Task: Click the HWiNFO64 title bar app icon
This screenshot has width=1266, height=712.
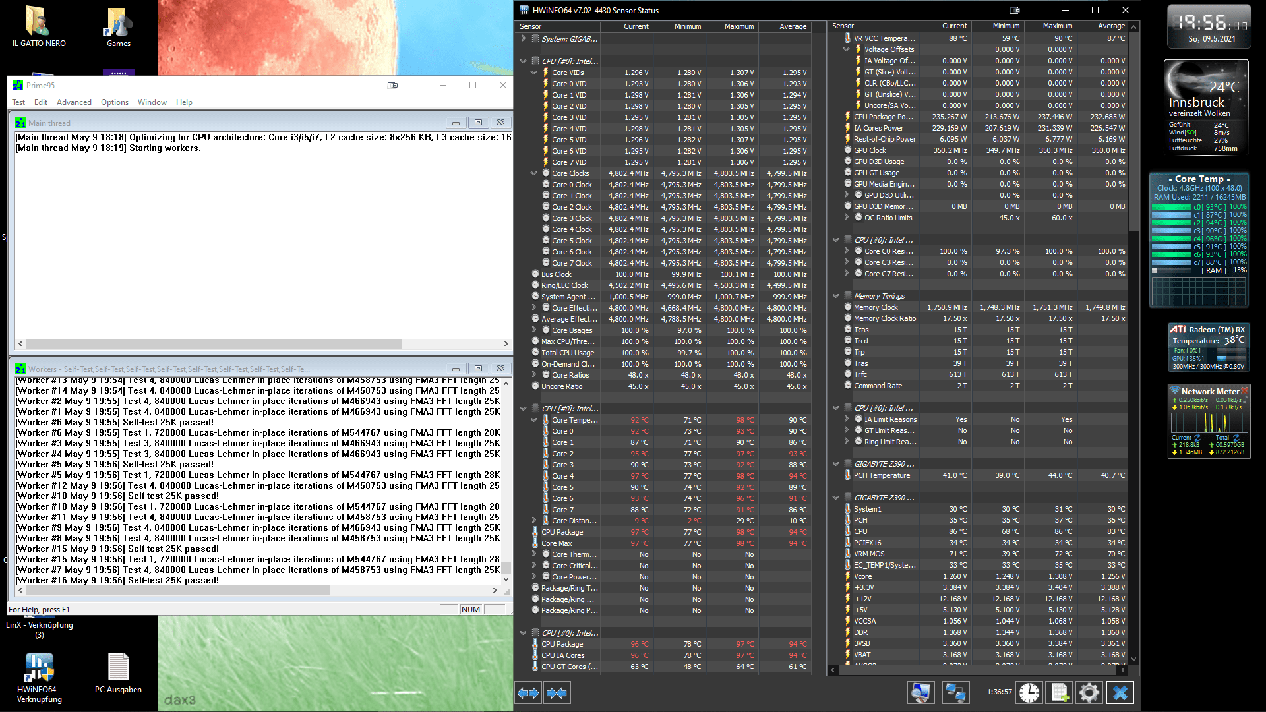Action: pyautogui.click(x=524, y=10)
